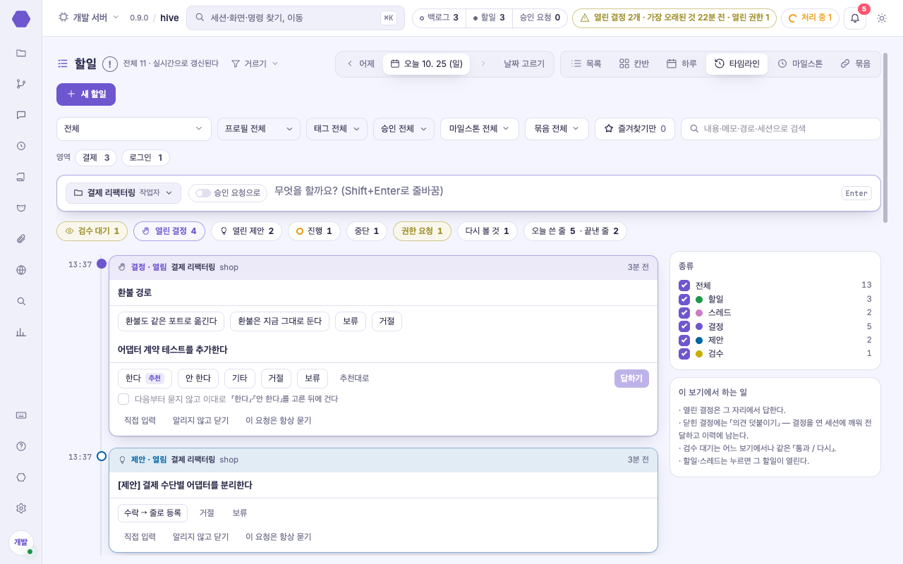Click 수락 → 줄로 등록 button
Viewport: 903px width, 564px height.
coord(153,513)
